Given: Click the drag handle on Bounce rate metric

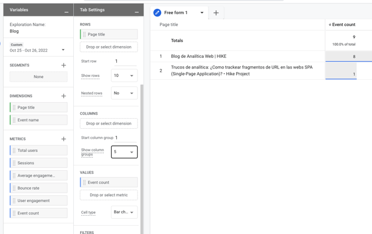Looking at the screenshot, I should (x=14, y=188).
